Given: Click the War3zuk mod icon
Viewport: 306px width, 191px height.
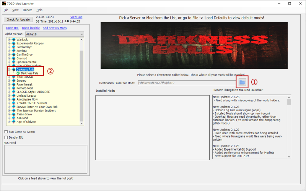Looking at the screenshot, I should pos(14,40).
